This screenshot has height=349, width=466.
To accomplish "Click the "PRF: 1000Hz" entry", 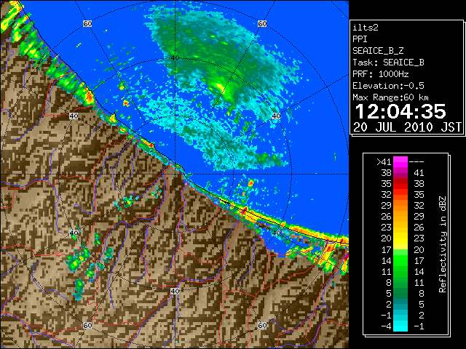I will coord(381,74).
